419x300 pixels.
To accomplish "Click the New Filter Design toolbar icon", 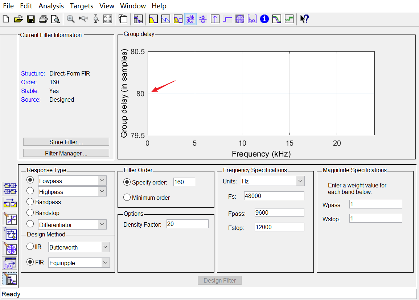I will [x=6, y=19].
